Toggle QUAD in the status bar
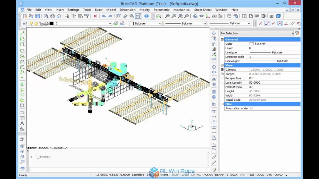The width and height of the screenshot is (319, 179). click(279, 175)
